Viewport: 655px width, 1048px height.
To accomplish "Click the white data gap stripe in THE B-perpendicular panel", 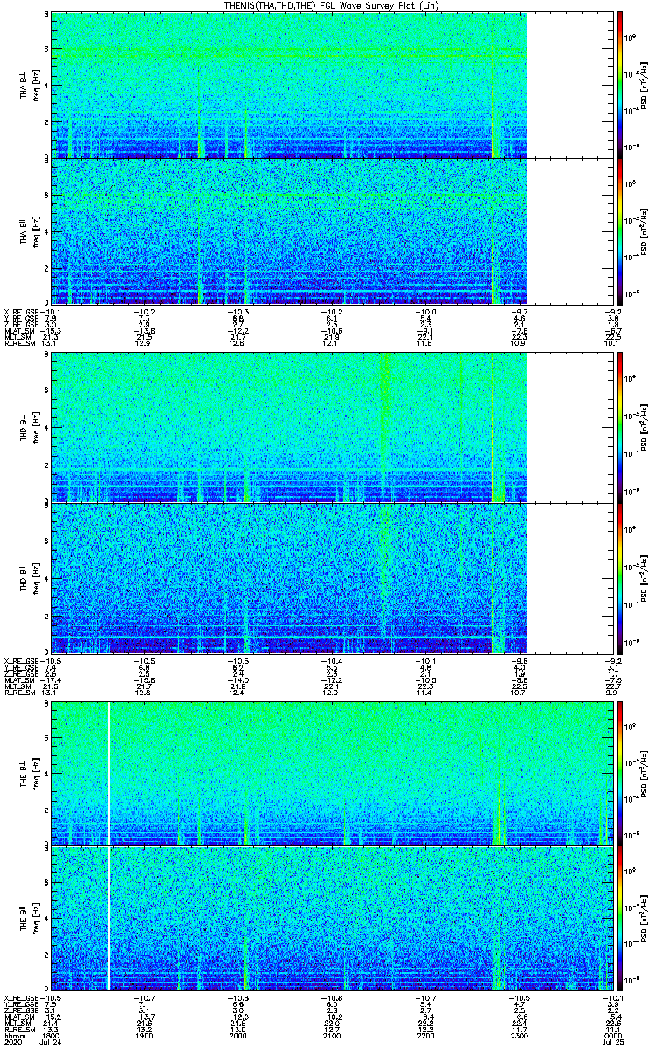I will (x=108, y=773).
